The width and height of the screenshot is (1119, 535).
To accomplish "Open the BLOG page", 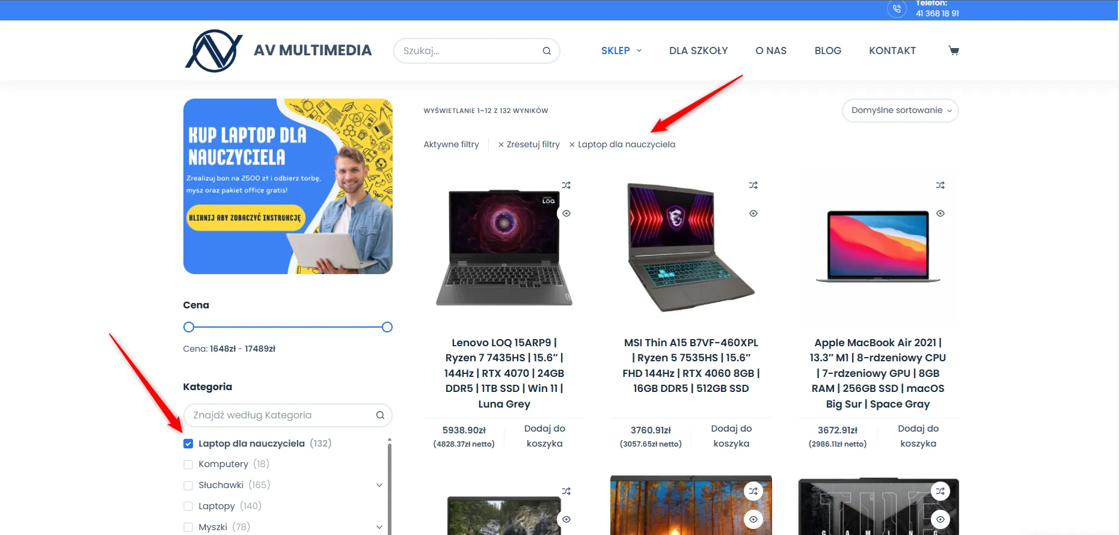I will pos(827,51).
